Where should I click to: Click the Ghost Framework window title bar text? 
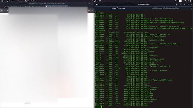(x=144, y=4)
